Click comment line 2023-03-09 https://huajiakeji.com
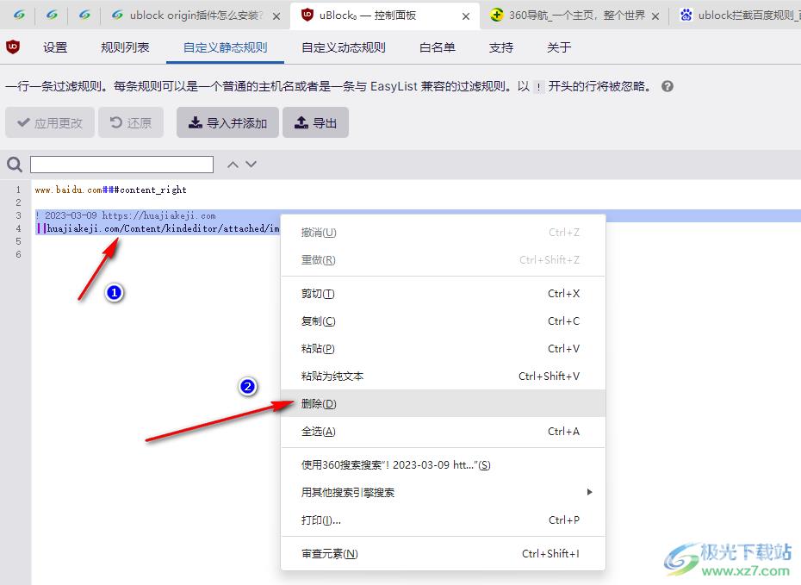Viewport: 801px width, 585px height. [x=126, y=215]
